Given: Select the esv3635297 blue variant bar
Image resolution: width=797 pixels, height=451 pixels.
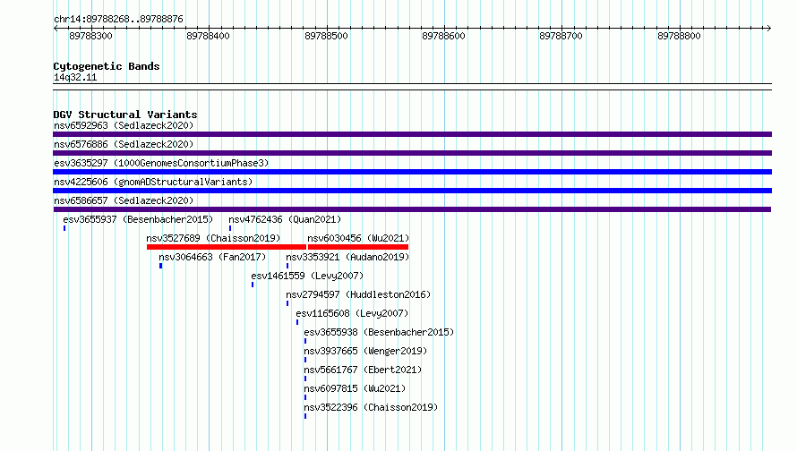Looking at the screenshot, I should [412, 172].
